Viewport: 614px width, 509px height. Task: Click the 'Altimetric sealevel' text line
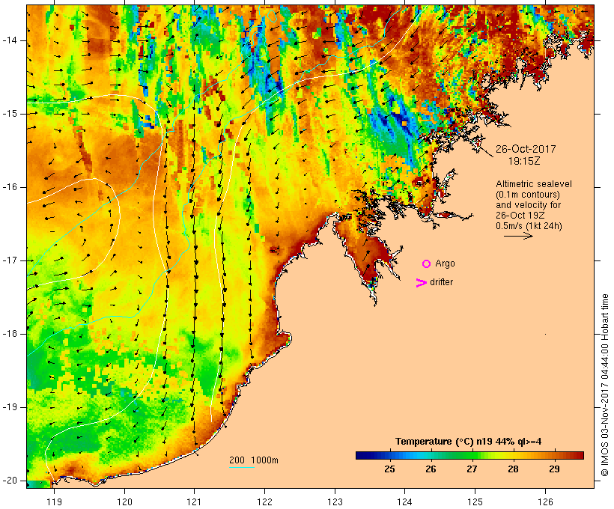534,184
